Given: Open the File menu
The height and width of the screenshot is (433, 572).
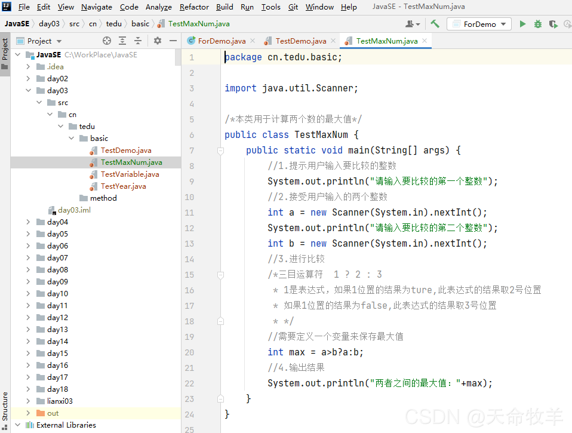Looking at the screenshot, I should click(24, 7).
